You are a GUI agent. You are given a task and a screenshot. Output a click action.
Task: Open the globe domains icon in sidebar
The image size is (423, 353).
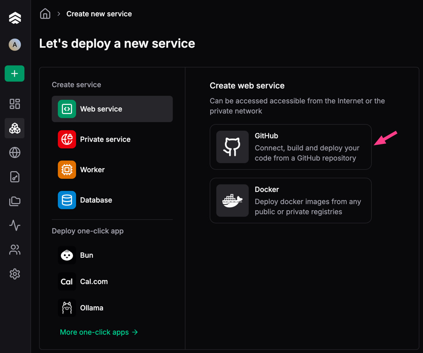pyautogui.click(x=15, y=152)
